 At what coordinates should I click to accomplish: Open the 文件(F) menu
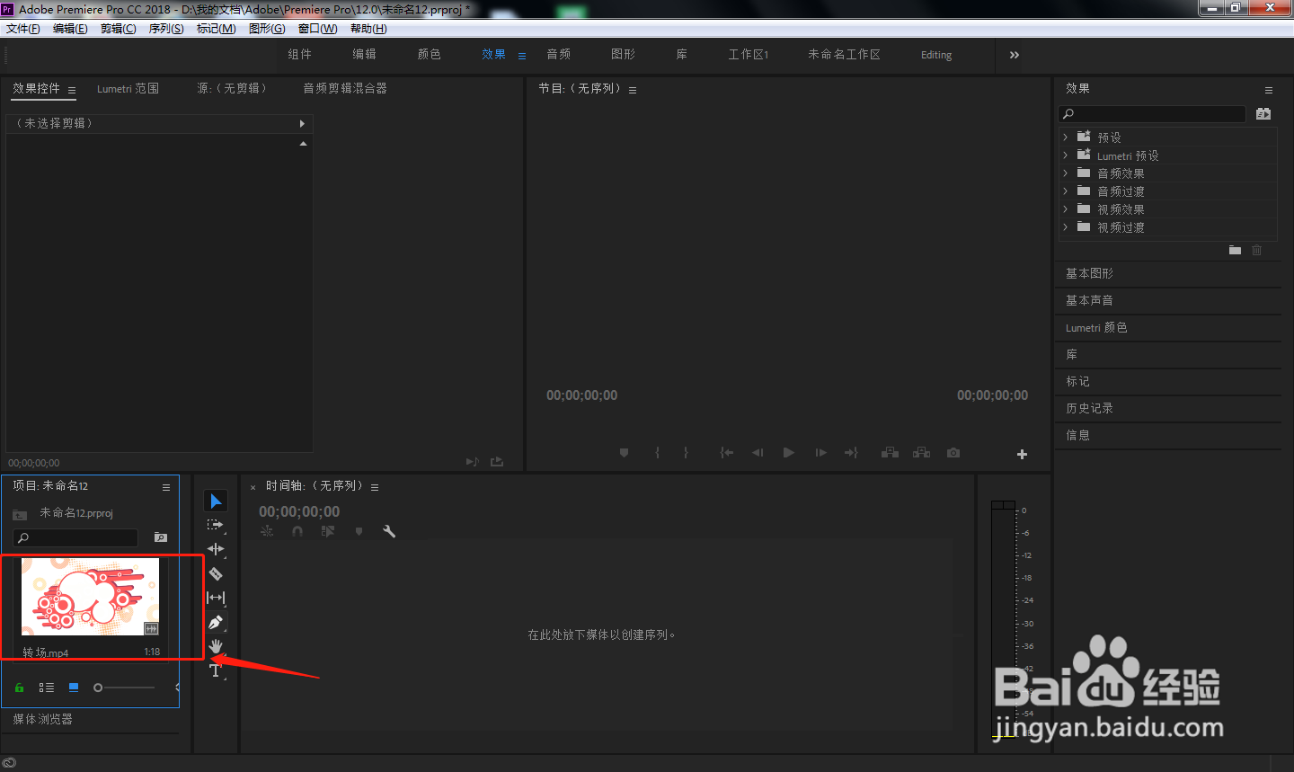23,29
